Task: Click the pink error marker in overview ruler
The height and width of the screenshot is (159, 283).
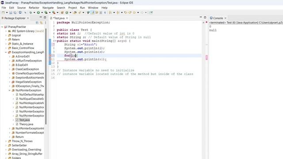Action: click(207, 57)
